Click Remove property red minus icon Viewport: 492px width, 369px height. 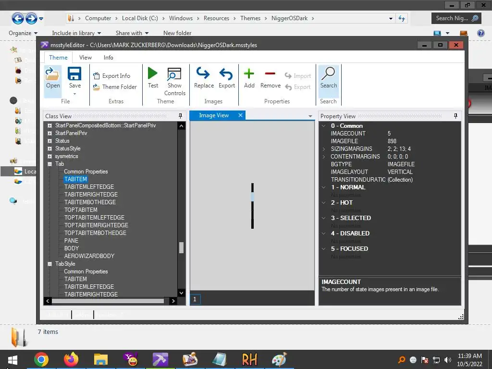pos(270,74)
